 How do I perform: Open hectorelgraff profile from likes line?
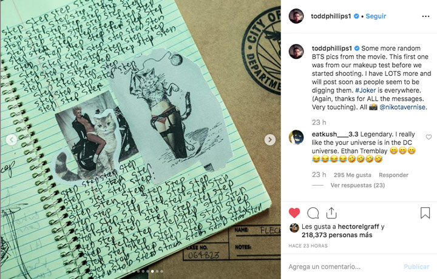coord(358,227)
